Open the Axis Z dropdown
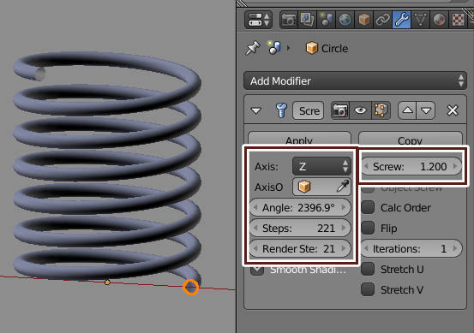 (321, 166)
